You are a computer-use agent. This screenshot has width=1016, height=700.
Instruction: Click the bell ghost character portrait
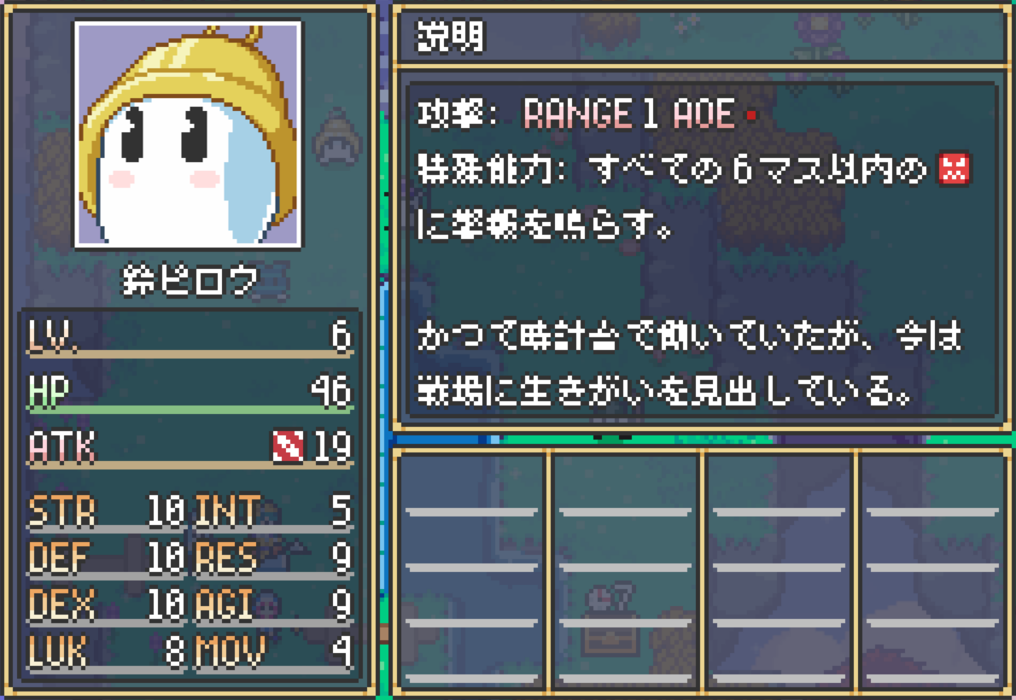pyautogui.click(x=188, y=134)
